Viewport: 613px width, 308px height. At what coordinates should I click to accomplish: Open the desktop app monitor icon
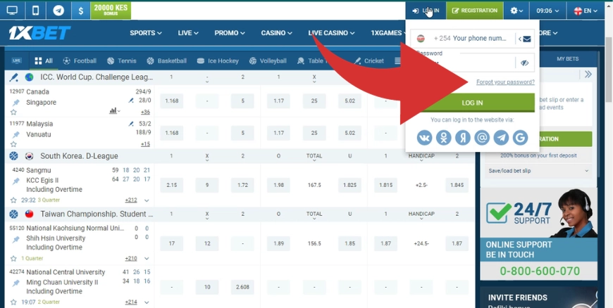[13, 11]
